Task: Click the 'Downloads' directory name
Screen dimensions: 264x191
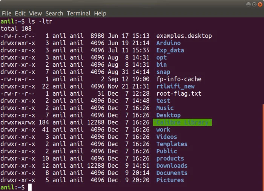Action: tap(172, 166)
